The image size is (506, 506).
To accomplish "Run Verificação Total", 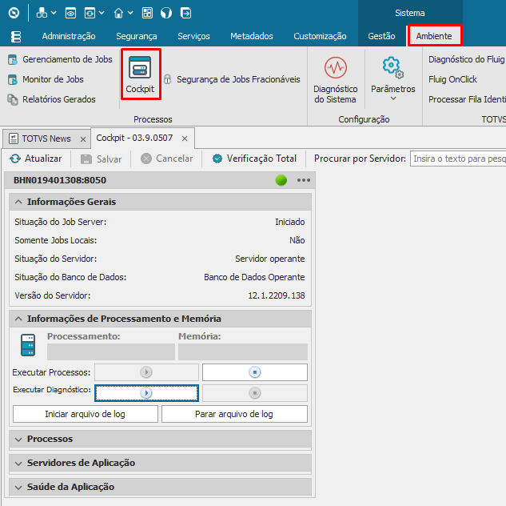I will [x=254, y=159].
